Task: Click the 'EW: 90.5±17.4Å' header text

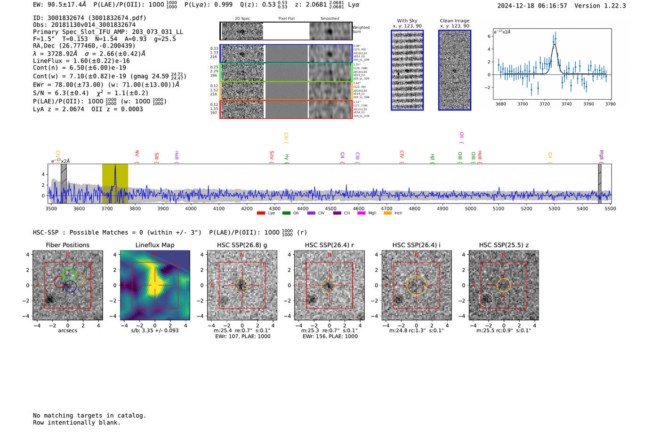Action: (x=60, y=5)
